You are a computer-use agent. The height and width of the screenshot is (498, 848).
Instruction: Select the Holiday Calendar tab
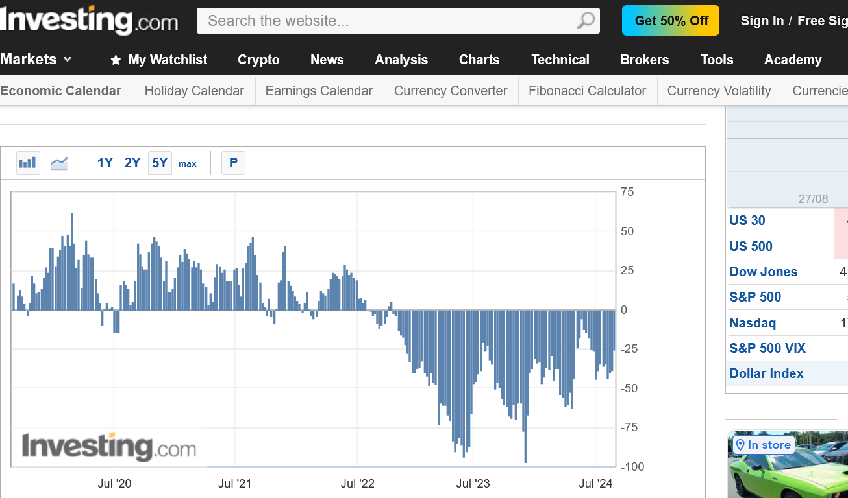coord(194,91)
